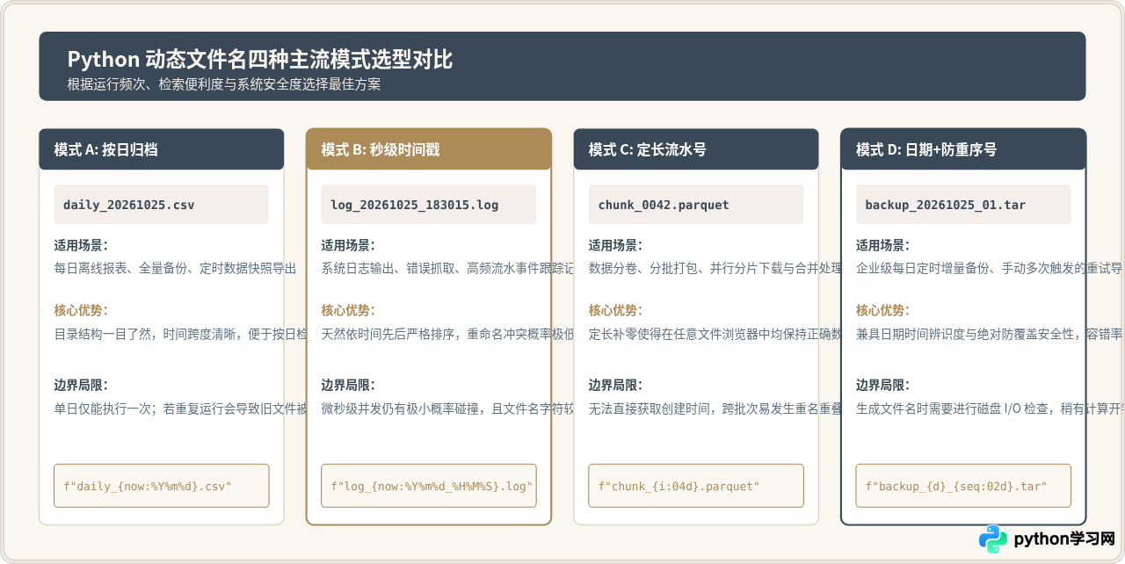1125x564 pixels.
Task: Click the daily_20261025.csv filename example
Action: click(162, 205)
